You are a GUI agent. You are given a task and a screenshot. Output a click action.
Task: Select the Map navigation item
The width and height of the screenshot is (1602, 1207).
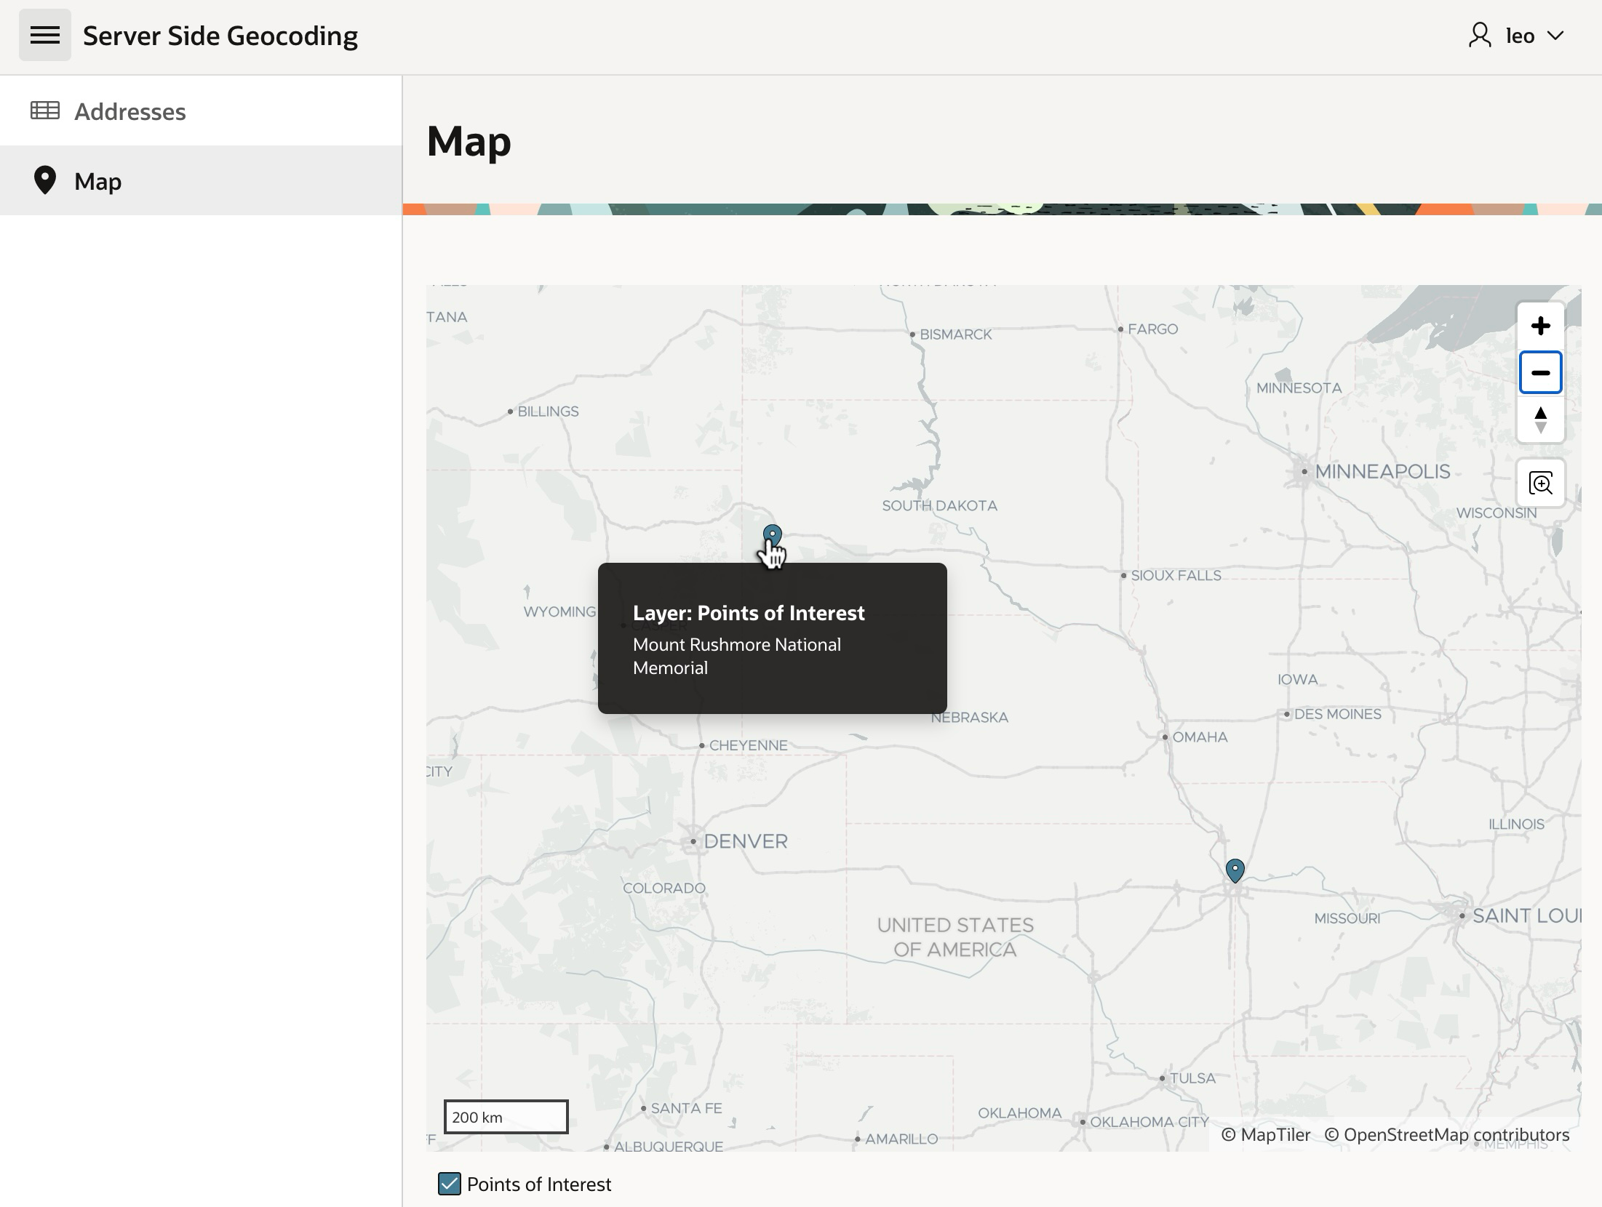pos(97,181)
